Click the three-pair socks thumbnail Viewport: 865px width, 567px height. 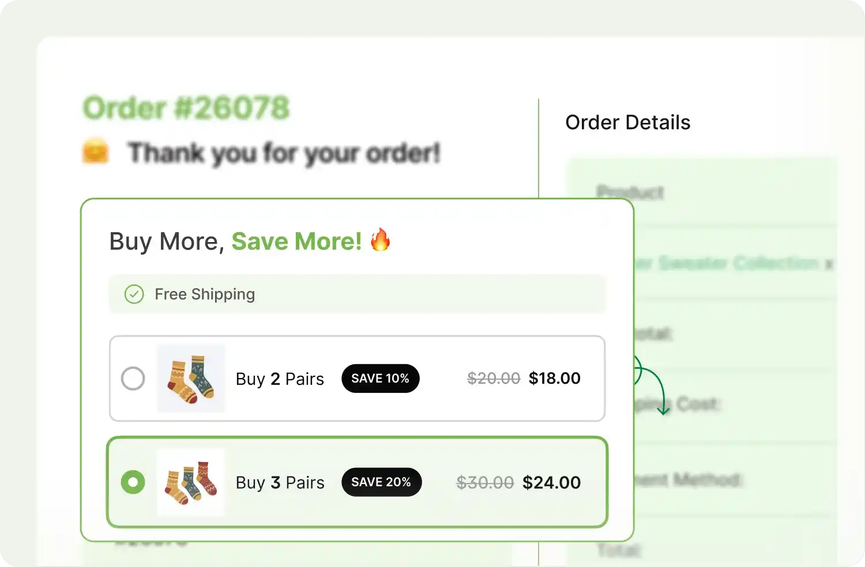point(191,482)
